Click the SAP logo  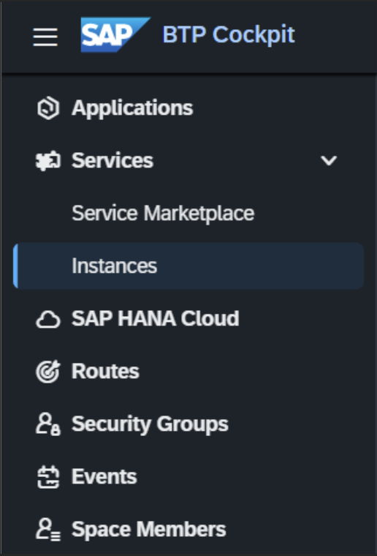tap(115, 35)
